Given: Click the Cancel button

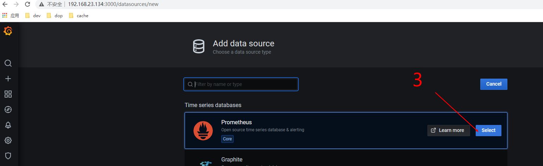Looking at the screenshot, I should [x=493, y=84].
